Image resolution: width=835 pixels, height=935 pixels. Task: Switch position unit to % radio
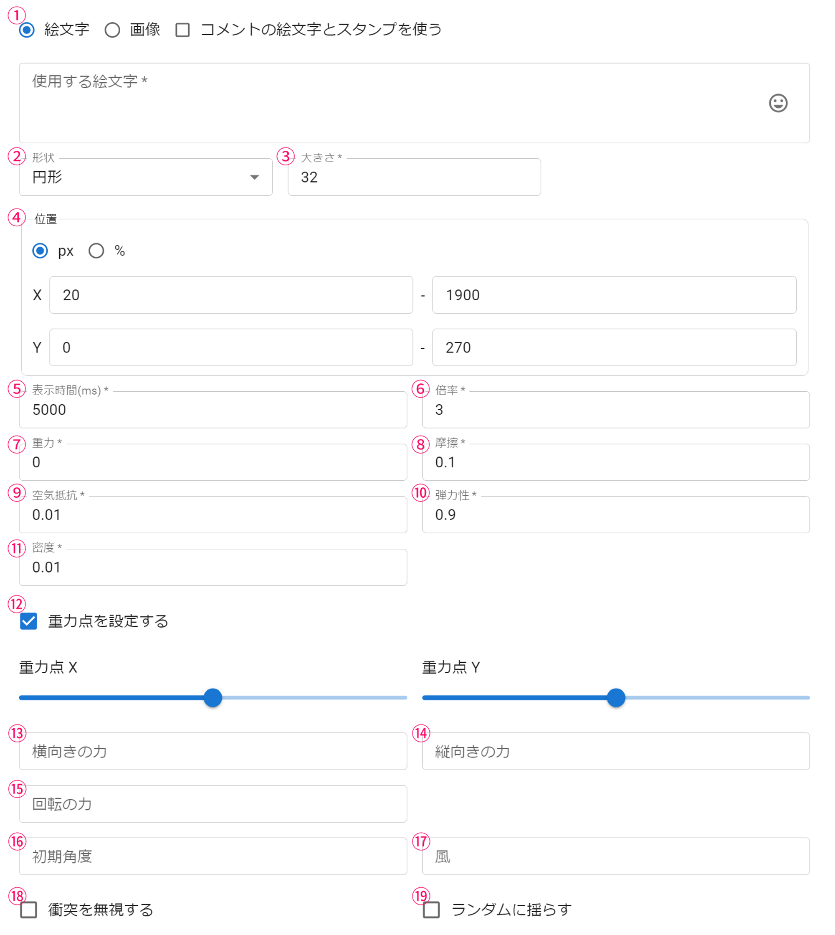[x=96, y=251]
